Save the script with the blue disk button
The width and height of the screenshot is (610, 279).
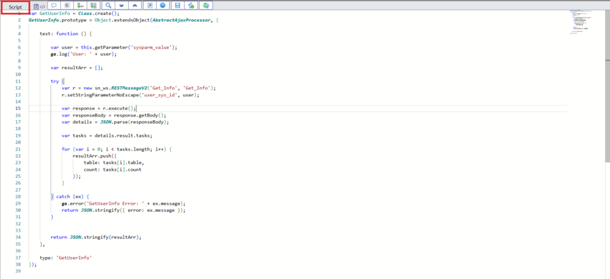point(177,5)
